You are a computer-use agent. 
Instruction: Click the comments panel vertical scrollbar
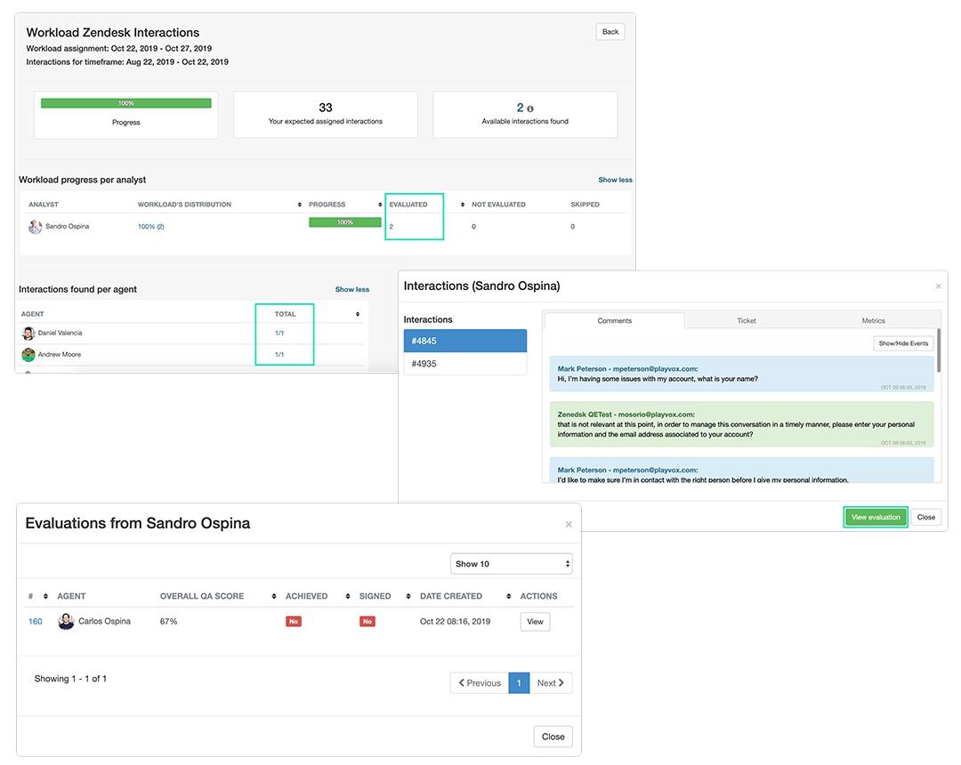(x=938, y=350)
